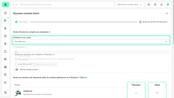The width and height of the screenshot is (174, 98).
Task: Close the Nouveau compte client panel
Action: pyautogui.click(x=167, y=13)
